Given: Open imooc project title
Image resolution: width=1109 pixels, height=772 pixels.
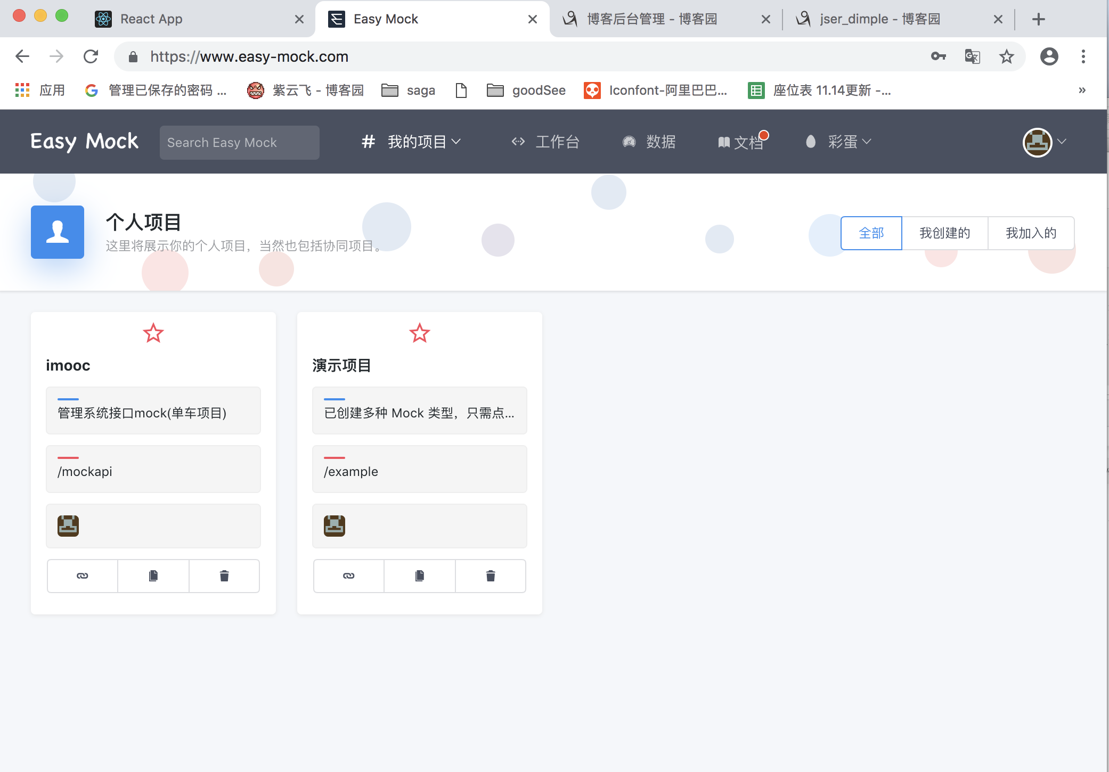Looking at the screenshot, I should pos(68,366).
